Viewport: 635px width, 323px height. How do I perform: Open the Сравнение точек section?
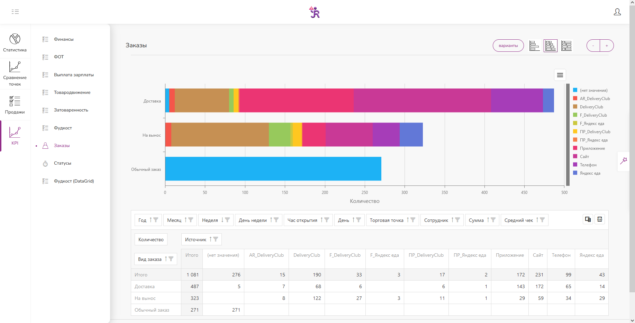pyautogui.click(x=15, y=74)
